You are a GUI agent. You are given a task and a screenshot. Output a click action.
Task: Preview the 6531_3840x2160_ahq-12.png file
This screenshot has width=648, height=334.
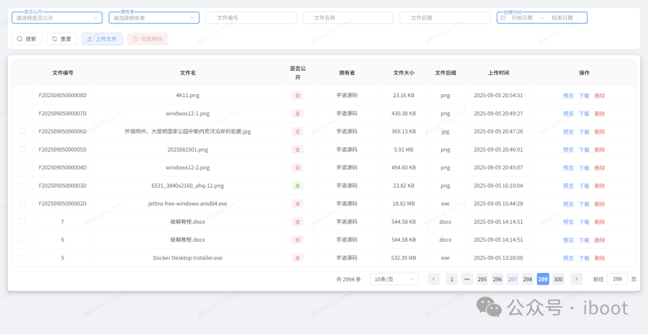click(x=568, y=186)
